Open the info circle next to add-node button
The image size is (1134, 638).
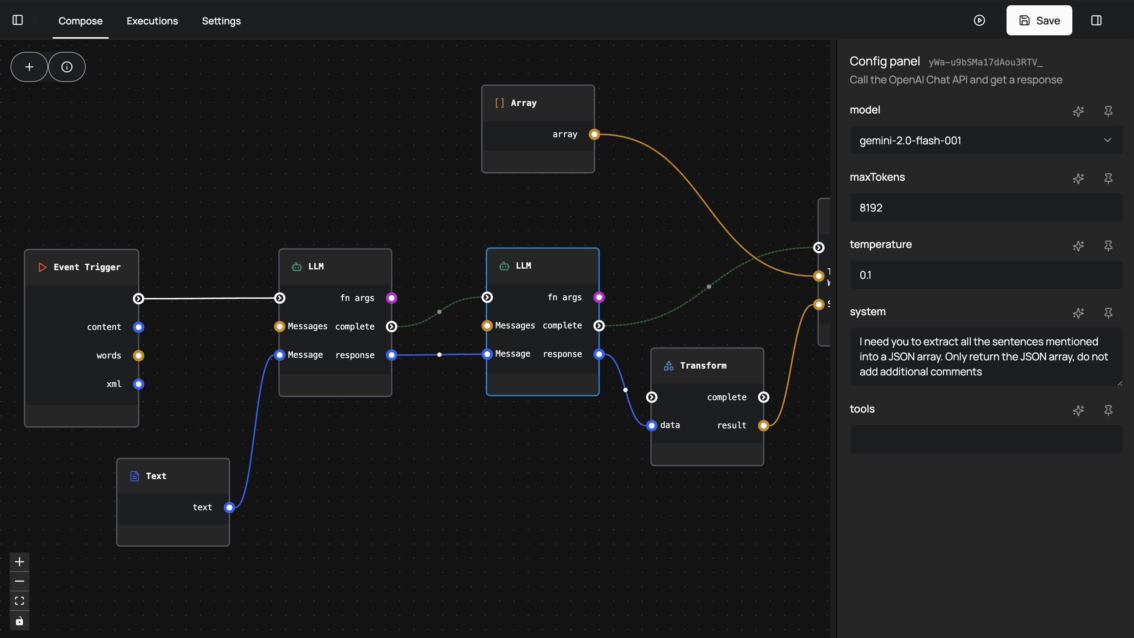tap(67, 67)
